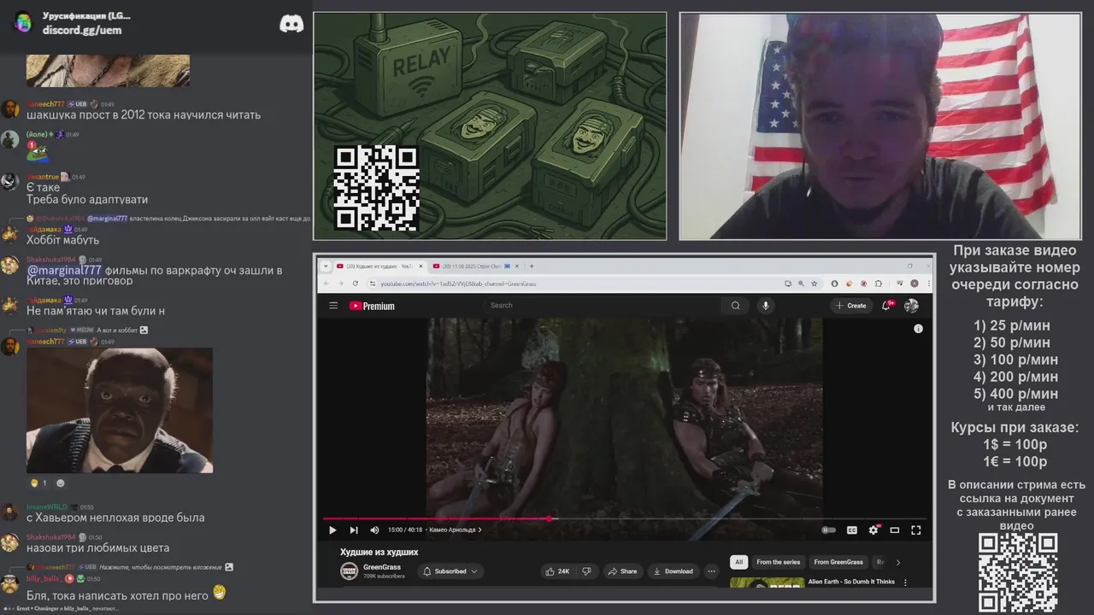Skip to the next video

tap(354, 530)
